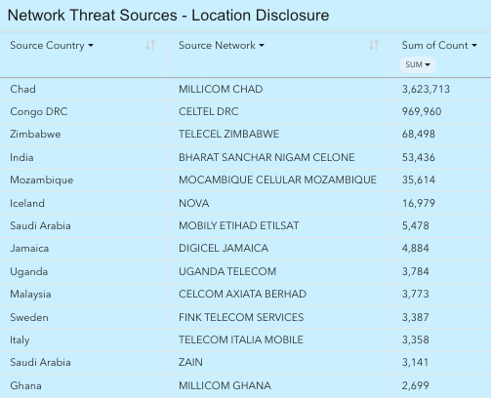This screenshot has width=491, height=398.
Task: Select count value 3,623,713
Action: (426, 89)
